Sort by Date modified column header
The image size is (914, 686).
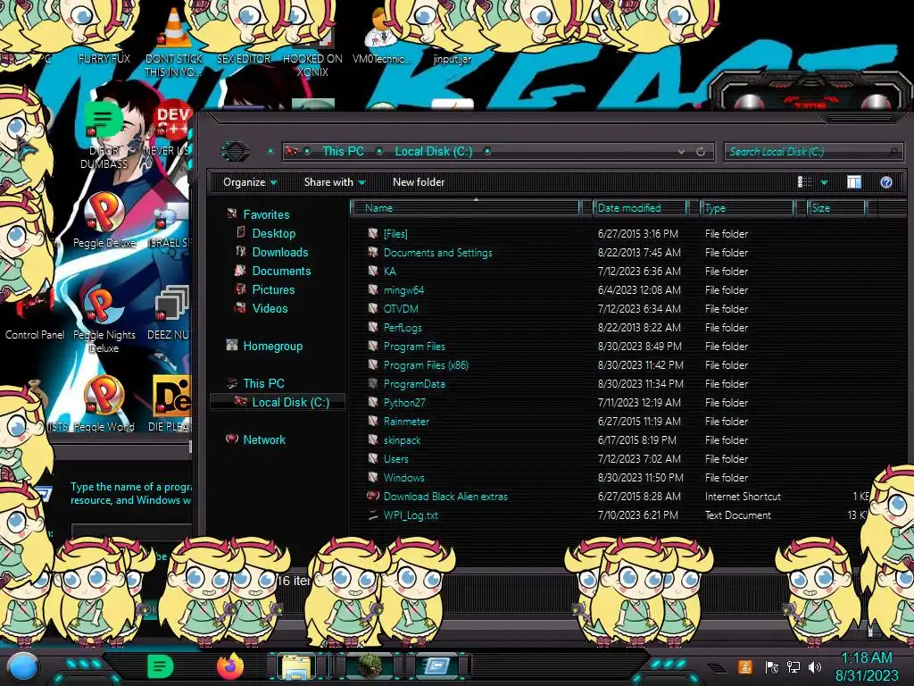(639, 207)
